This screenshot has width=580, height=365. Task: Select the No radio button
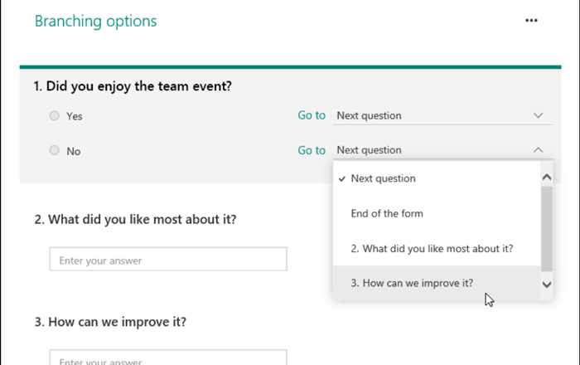(x=55, y=151)
